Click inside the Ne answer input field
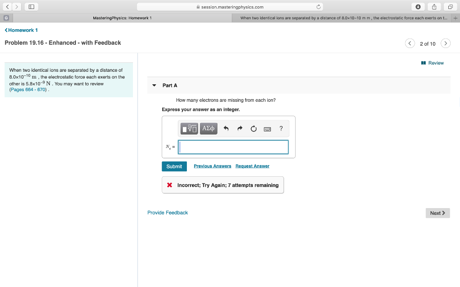Screen dimensions: 460x287 point(233,147)
